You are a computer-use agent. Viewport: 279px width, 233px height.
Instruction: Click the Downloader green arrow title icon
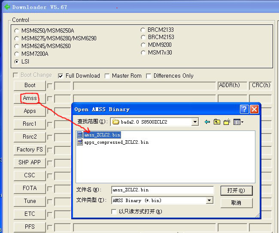coord(7,7)
